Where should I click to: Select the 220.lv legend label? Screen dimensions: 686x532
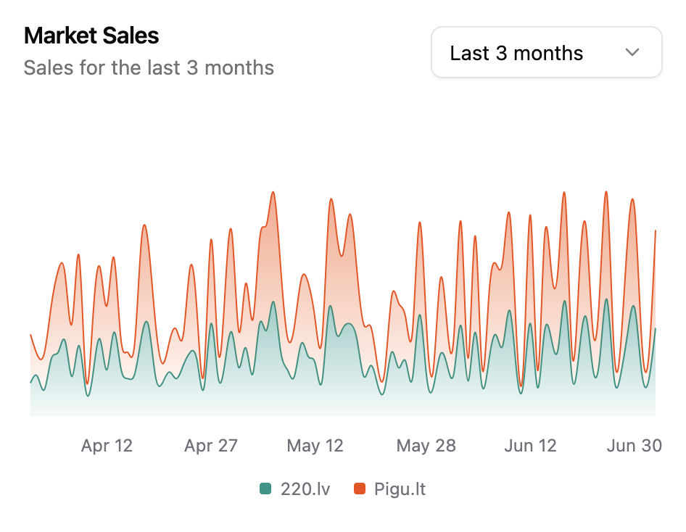click(306, 489)
